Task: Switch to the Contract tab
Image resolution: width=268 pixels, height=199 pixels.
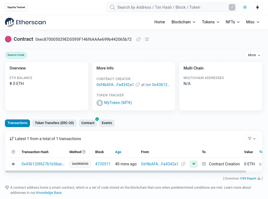Action: pos(88,123)
